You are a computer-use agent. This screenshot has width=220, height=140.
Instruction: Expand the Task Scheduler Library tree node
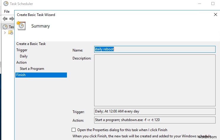point(5,33)
